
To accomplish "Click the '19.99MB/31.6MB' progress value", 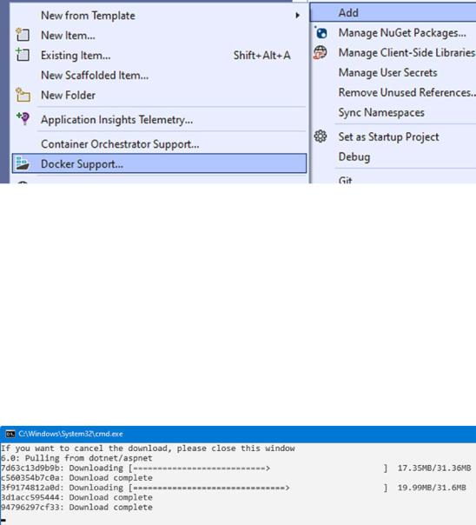I will point(432,488).
